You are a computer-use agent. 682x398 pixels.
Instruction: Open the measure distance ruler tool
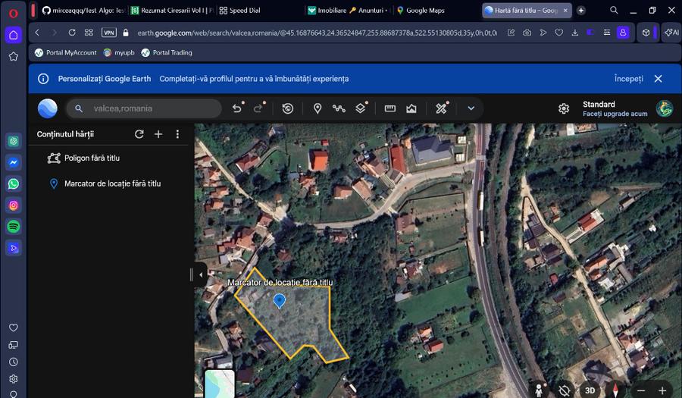pyautogui.click(x=390, y=108)
